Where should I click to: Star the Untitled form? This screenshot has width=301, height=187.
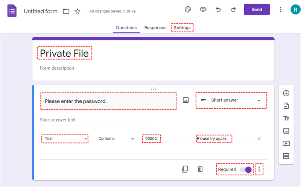pyautogui.click(x=78, y=11)
